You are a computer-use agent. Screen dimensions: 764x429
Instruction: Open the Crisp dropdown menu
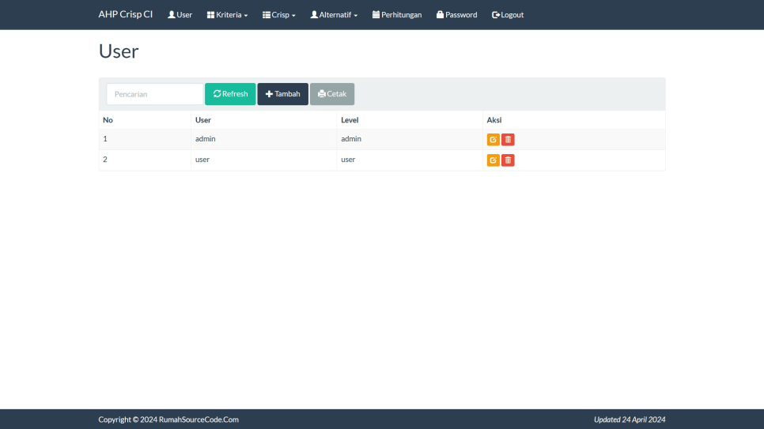click(x=279, y=15)
